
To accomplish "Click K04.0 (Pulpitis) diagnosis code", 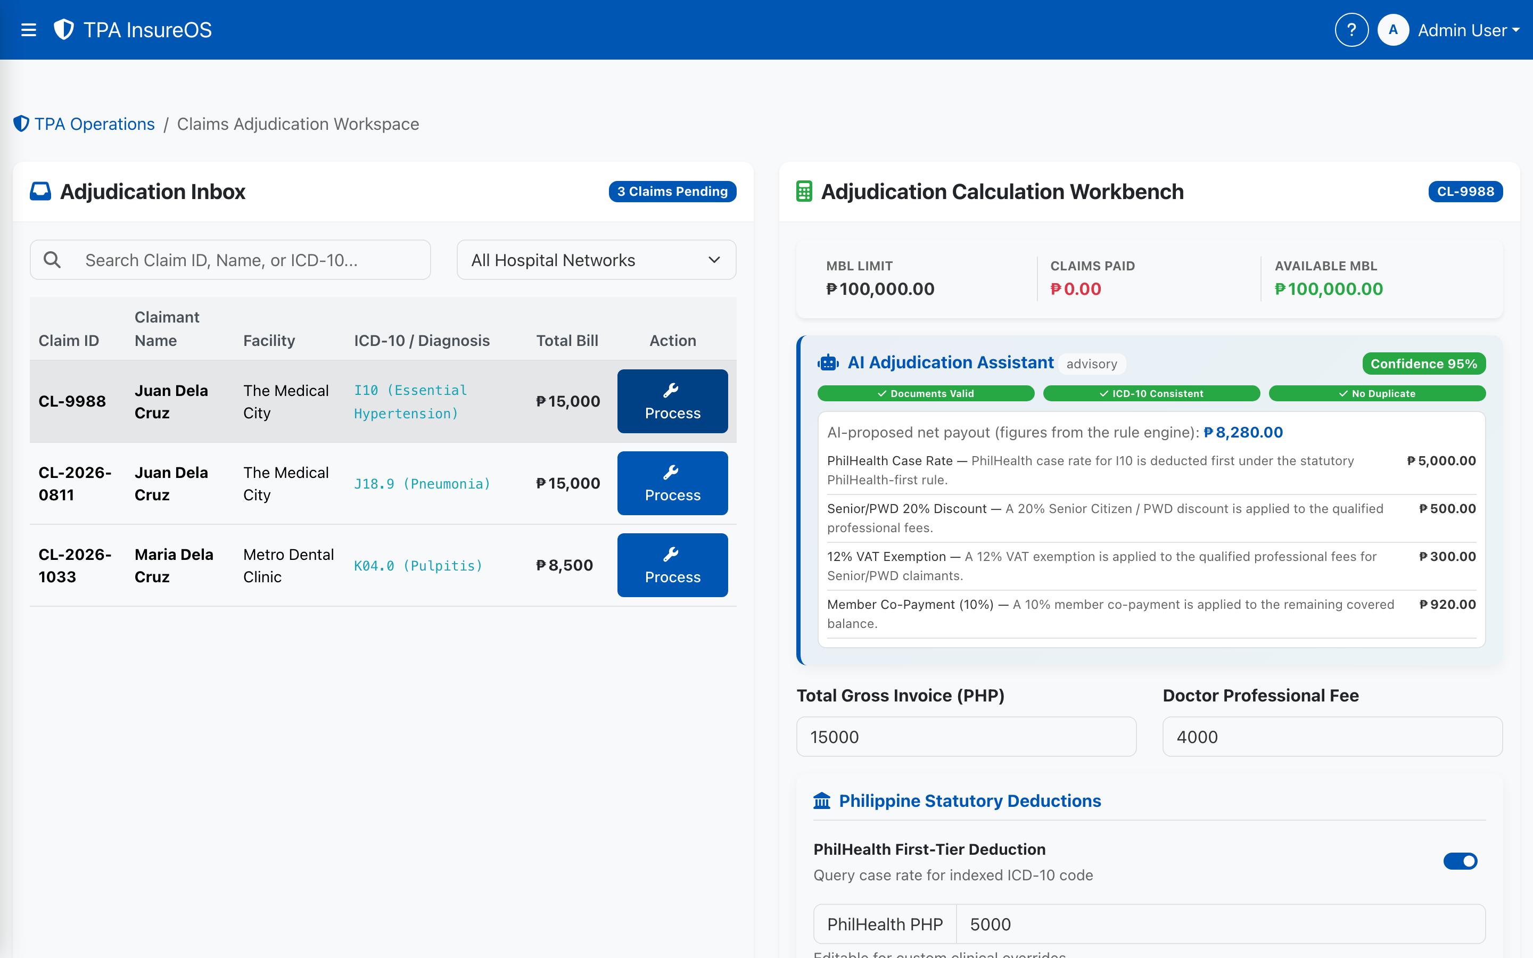I will point(418,565).
